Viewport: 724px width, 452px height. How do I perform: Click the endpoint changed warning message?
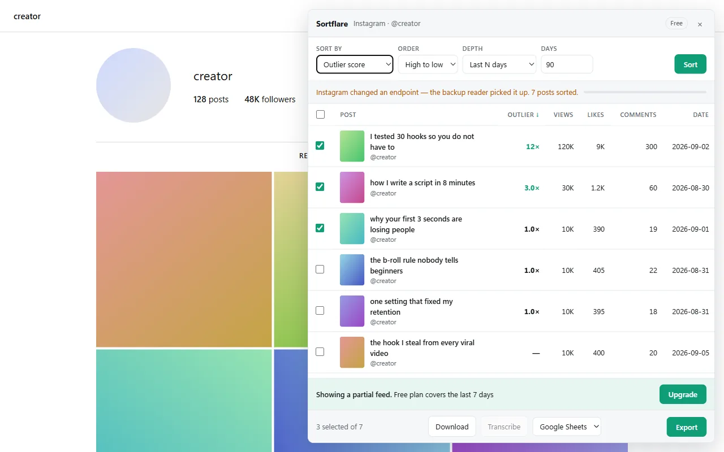coord(447,93)
